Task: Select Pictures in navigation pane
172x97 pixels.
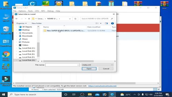Action: tap(26, 42)
